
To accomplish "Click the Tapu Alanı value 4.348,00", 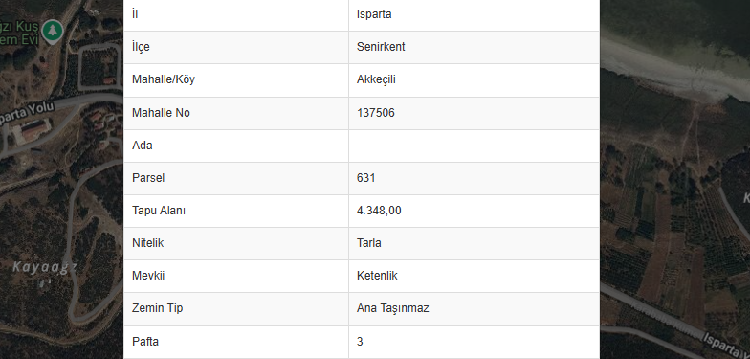I will click(x=379, y=211).
